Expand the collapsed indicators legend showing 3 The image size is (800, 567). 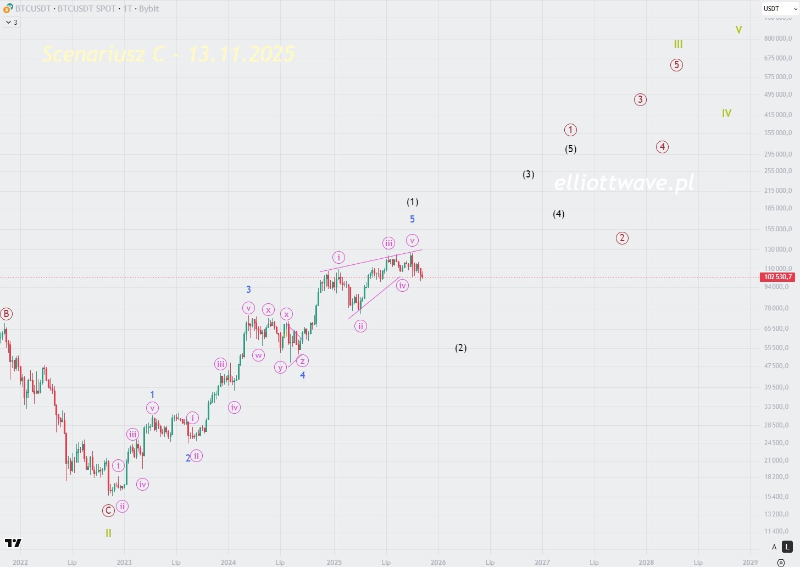(12, 23)
